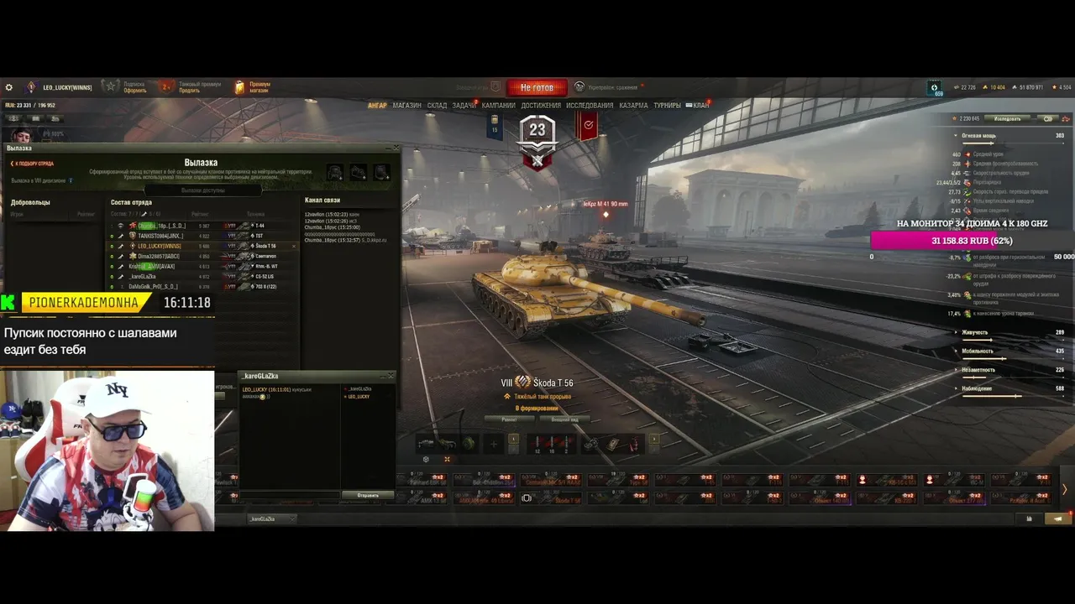The image size is (1075, 604).
Task: Expand Наблюдение parameter group
Action: point(956,388)
